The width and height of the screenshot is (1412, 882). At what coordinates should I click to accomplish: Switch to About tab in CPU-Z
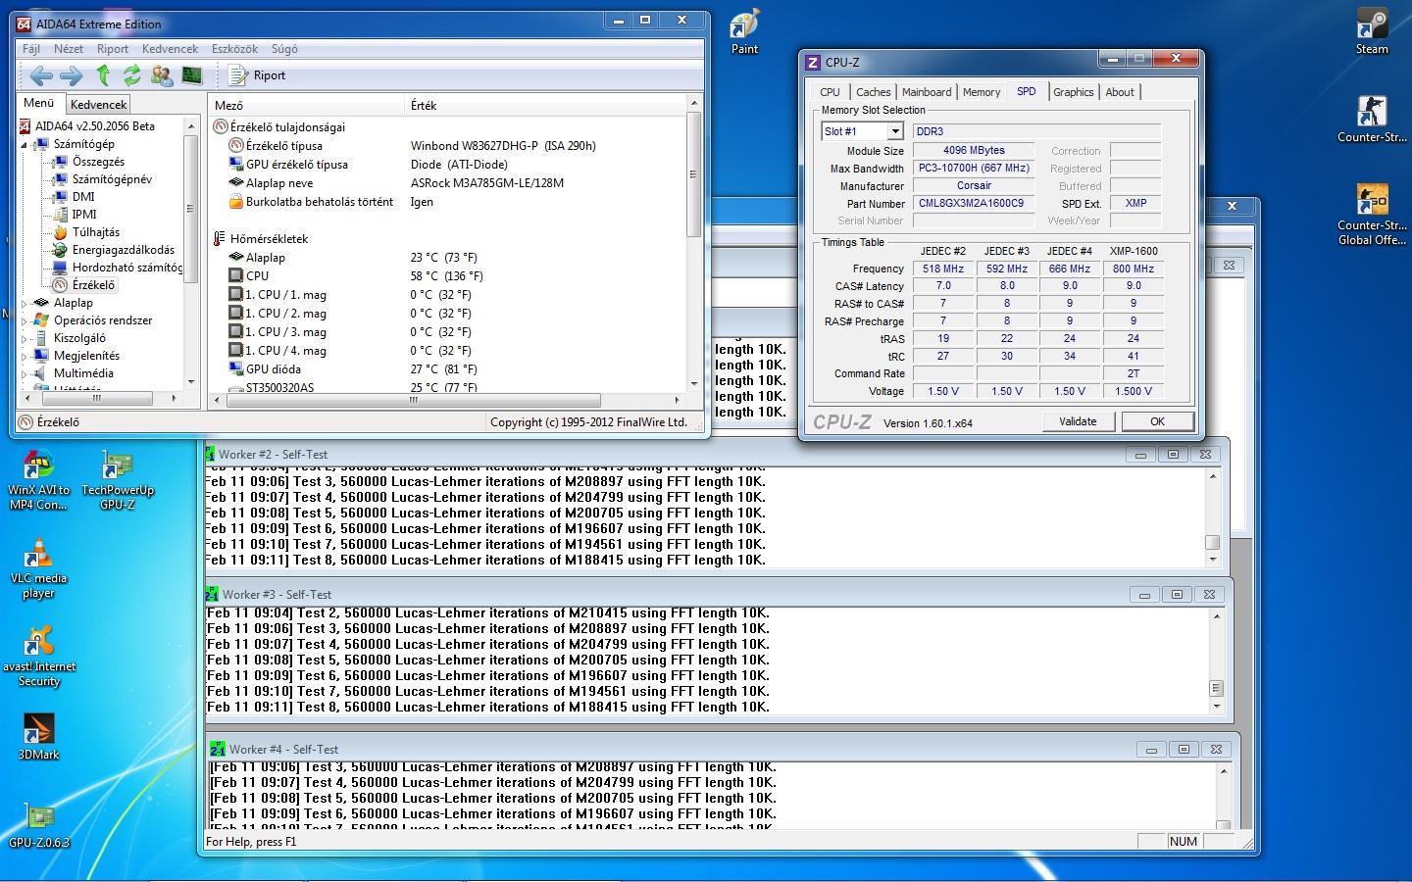click(x=1120, y=92)
